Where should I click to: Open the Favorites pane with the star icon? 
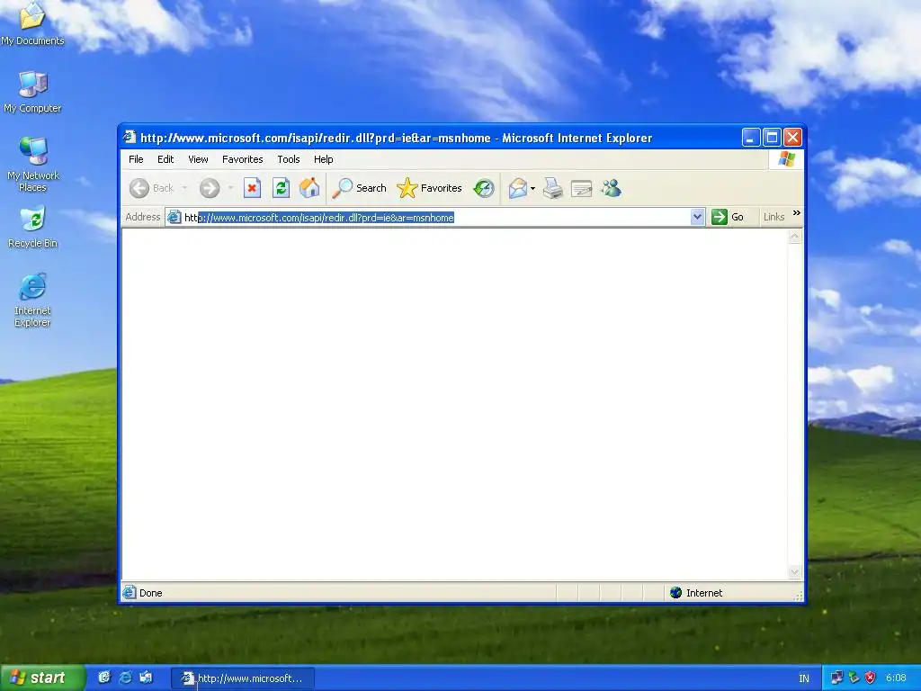click(x=429, y=188)
